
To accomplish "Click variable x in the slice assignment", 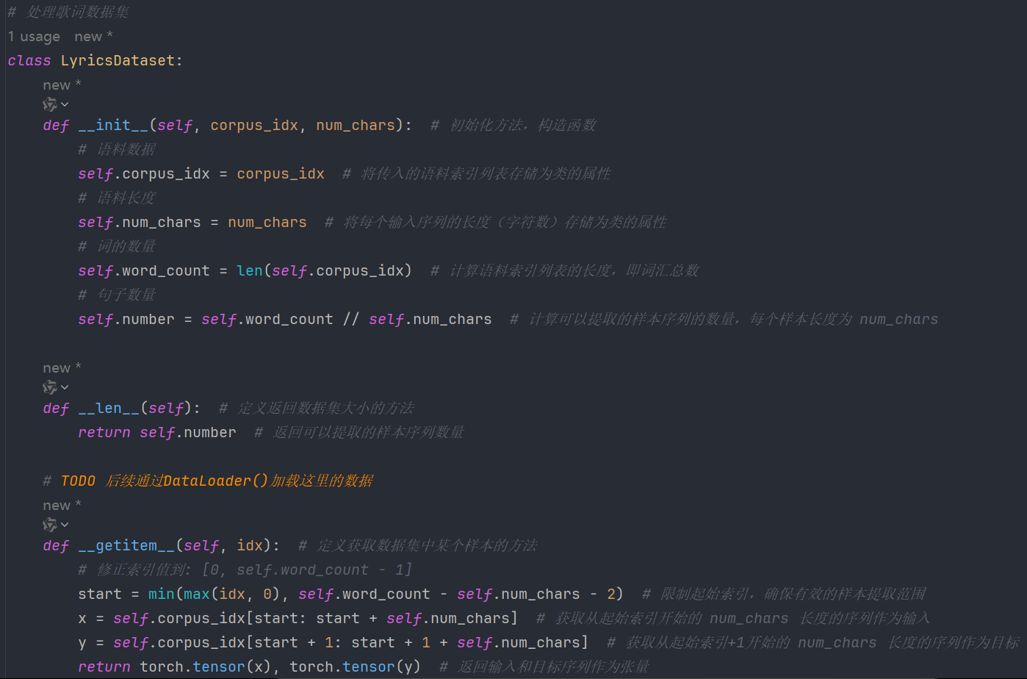I will 82,619.
